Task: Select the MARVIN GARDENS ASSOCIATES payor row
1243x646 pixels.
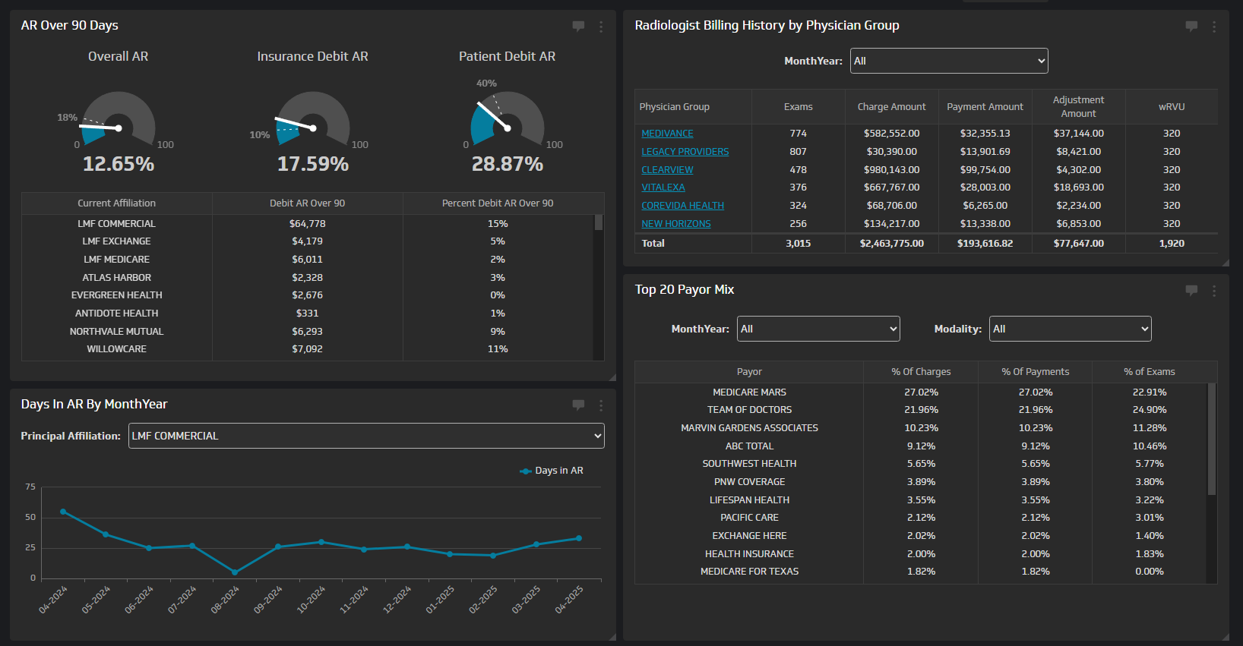Action: point(921,428)
